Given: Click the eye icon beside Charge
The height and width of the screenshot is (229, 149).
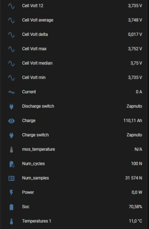Looking at the screenshot, I should pos(11,121).
